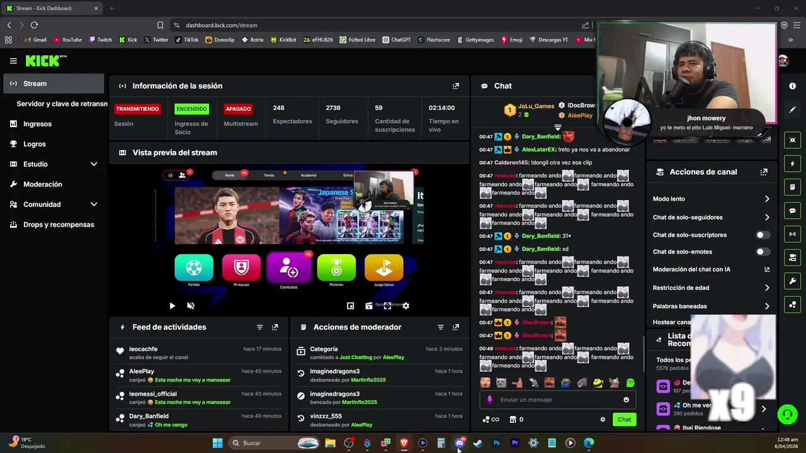
Task: Click the channel points icon below chat input
Action: (x=485, y=420)
